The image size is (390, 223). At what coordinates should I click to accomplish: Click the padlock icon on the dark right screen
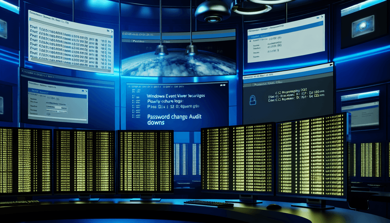coord(252,100)
